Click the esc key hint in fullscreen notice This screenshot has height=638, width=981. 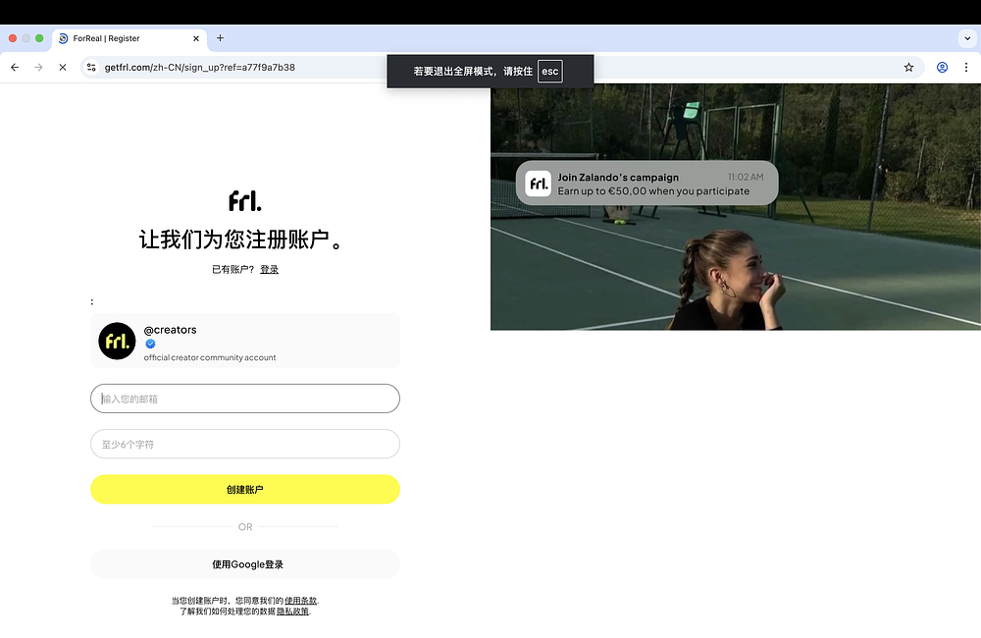550,72
